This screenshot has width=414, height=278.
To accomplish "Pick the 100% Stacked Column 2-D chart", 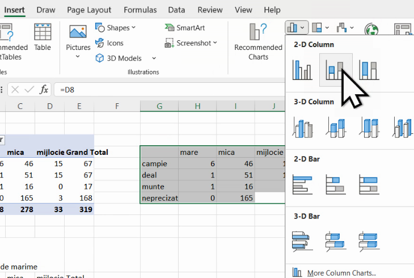I will [x=369, y=70].
